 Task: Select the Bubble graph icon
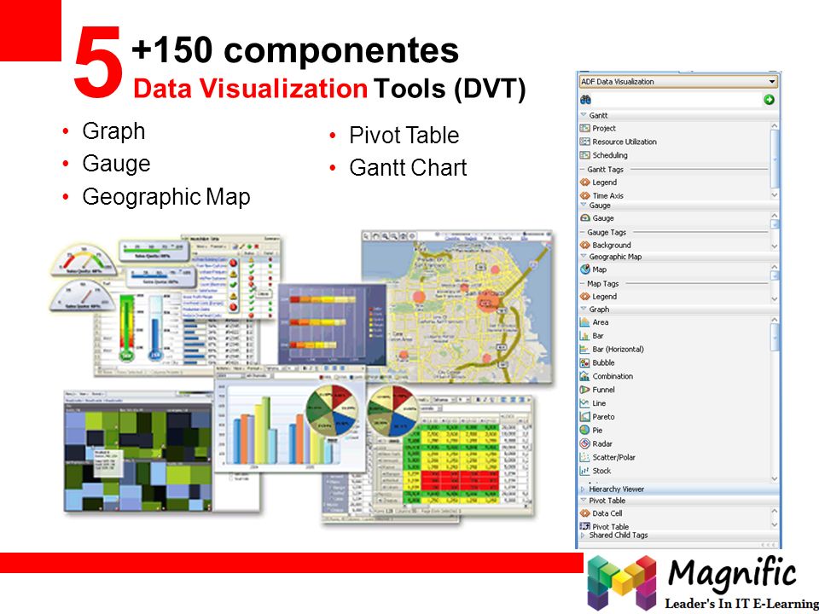585,363
